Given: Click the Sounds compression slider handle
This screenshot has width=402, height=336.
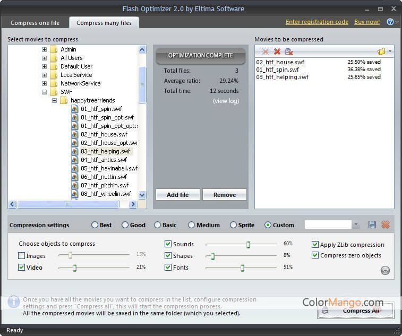Looking at the screenshot, I should coord(248,244).
